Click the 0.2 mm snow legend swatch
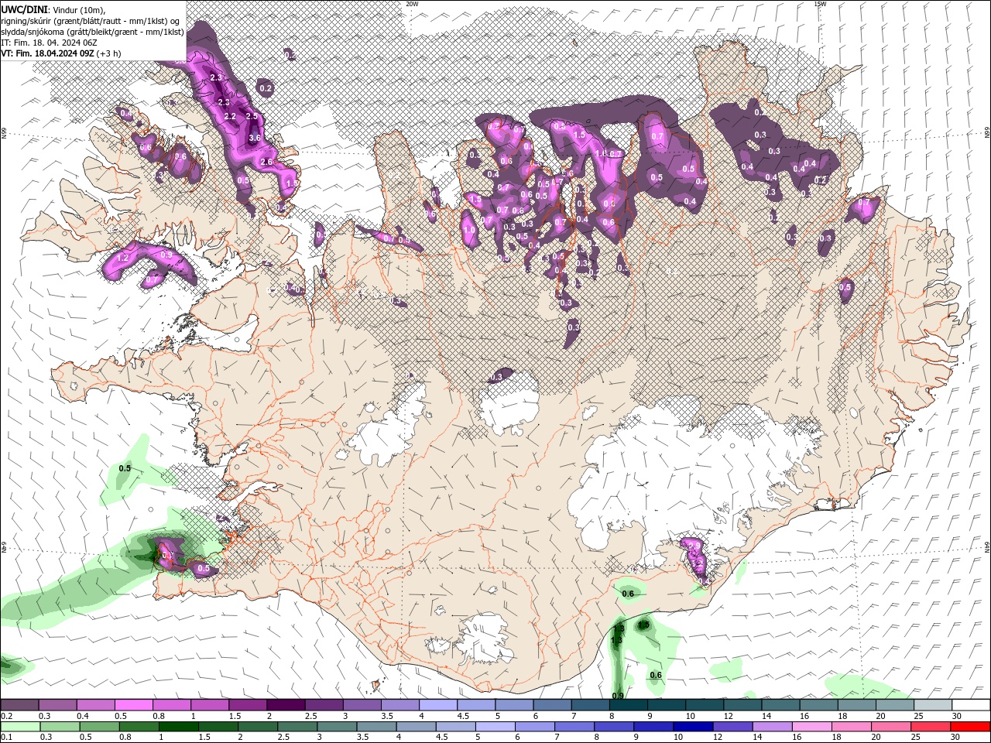This screenshot has width=991, height=743. [x=19, y=705]
